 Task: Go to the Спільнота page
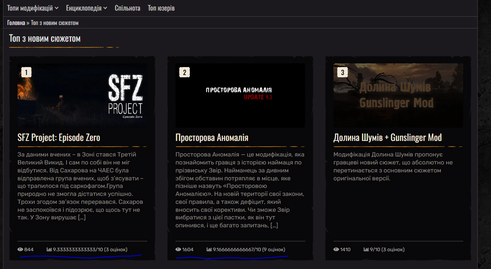point(128,8)
